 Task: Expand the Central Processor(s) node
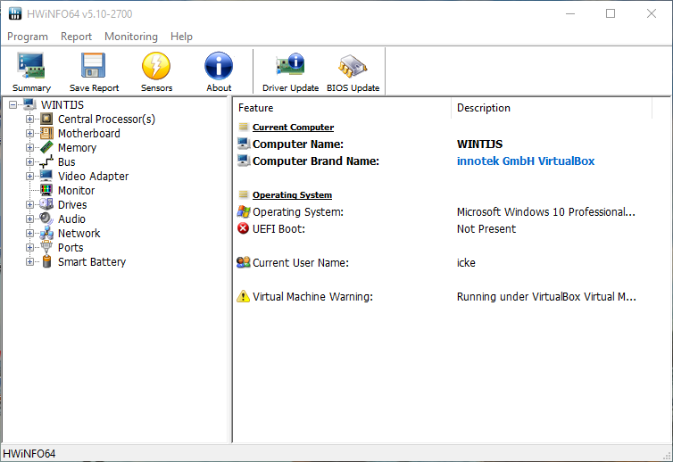pos(29,120)
